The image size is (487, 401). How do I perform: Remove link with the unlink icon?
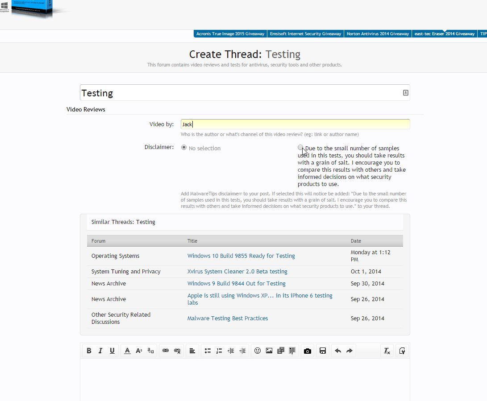[177, 351]
